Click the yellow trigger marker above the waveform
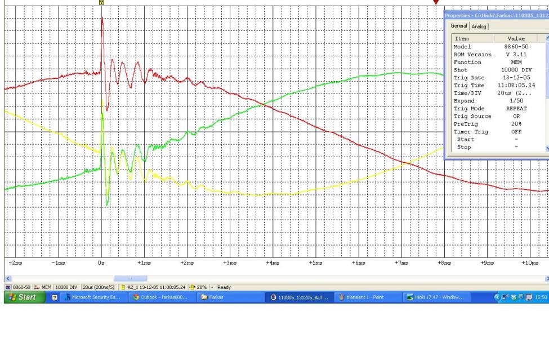Screen dimensions: 549x343 pos(101,2)
